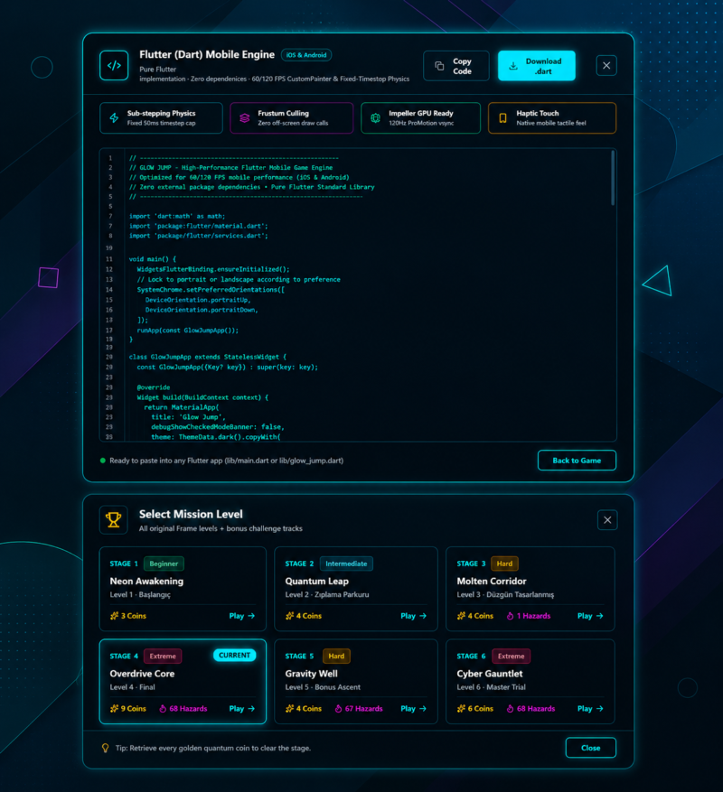Play Stage 5 Gravity Well
The height and width of the screenshot is (792, 723).
coord(414,709)
